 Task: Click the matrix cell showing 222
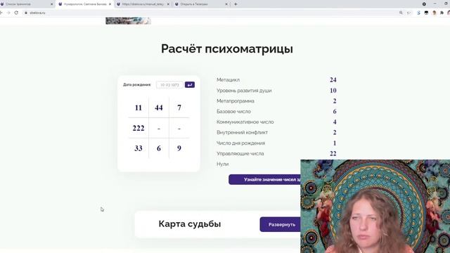(x=139, y=128)
